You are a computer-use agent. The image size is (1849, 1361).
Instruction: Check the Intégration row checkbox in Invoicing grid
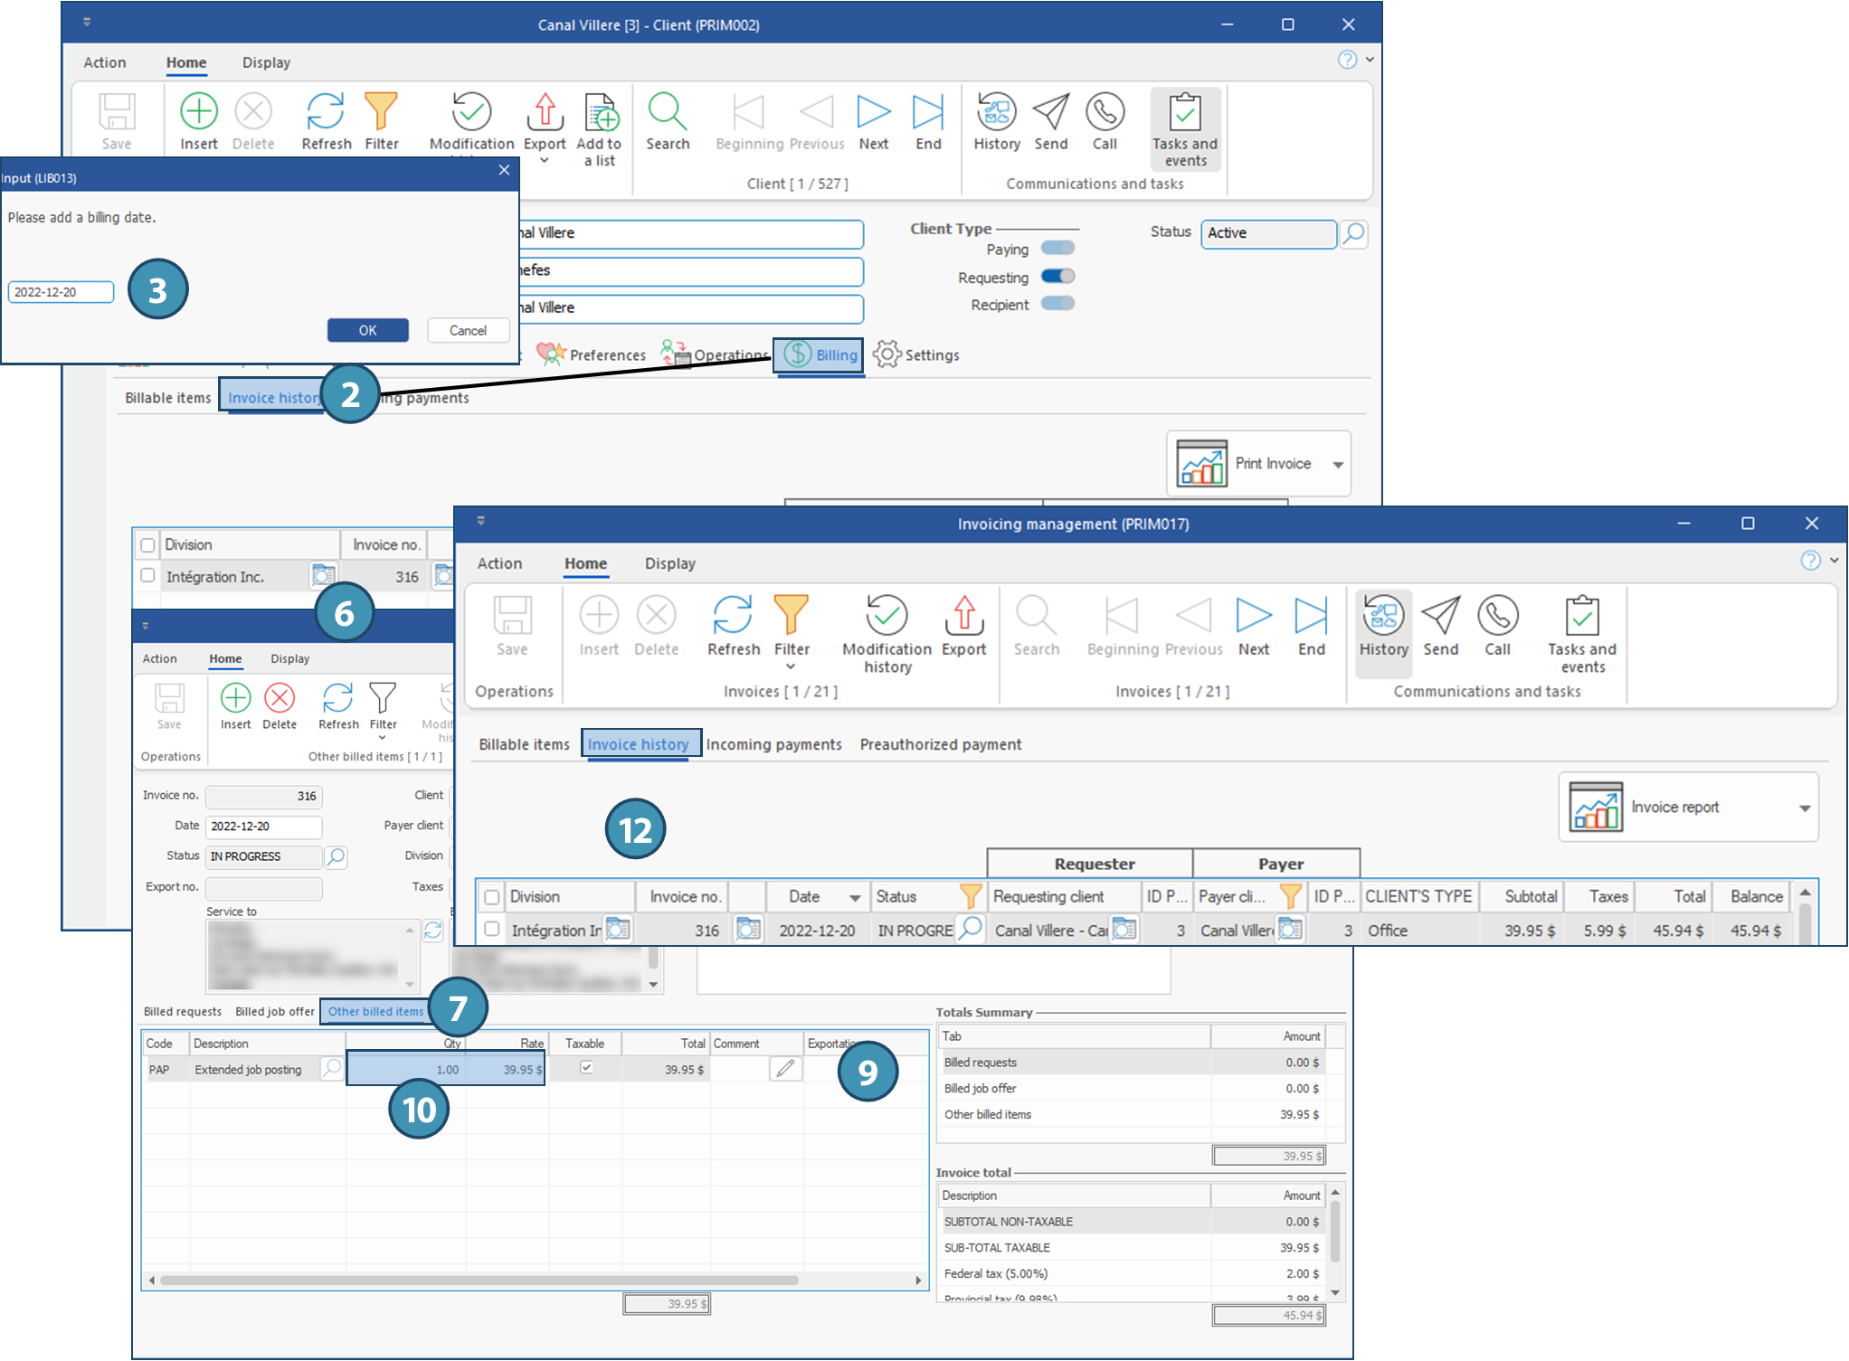(x=492, y=929)
